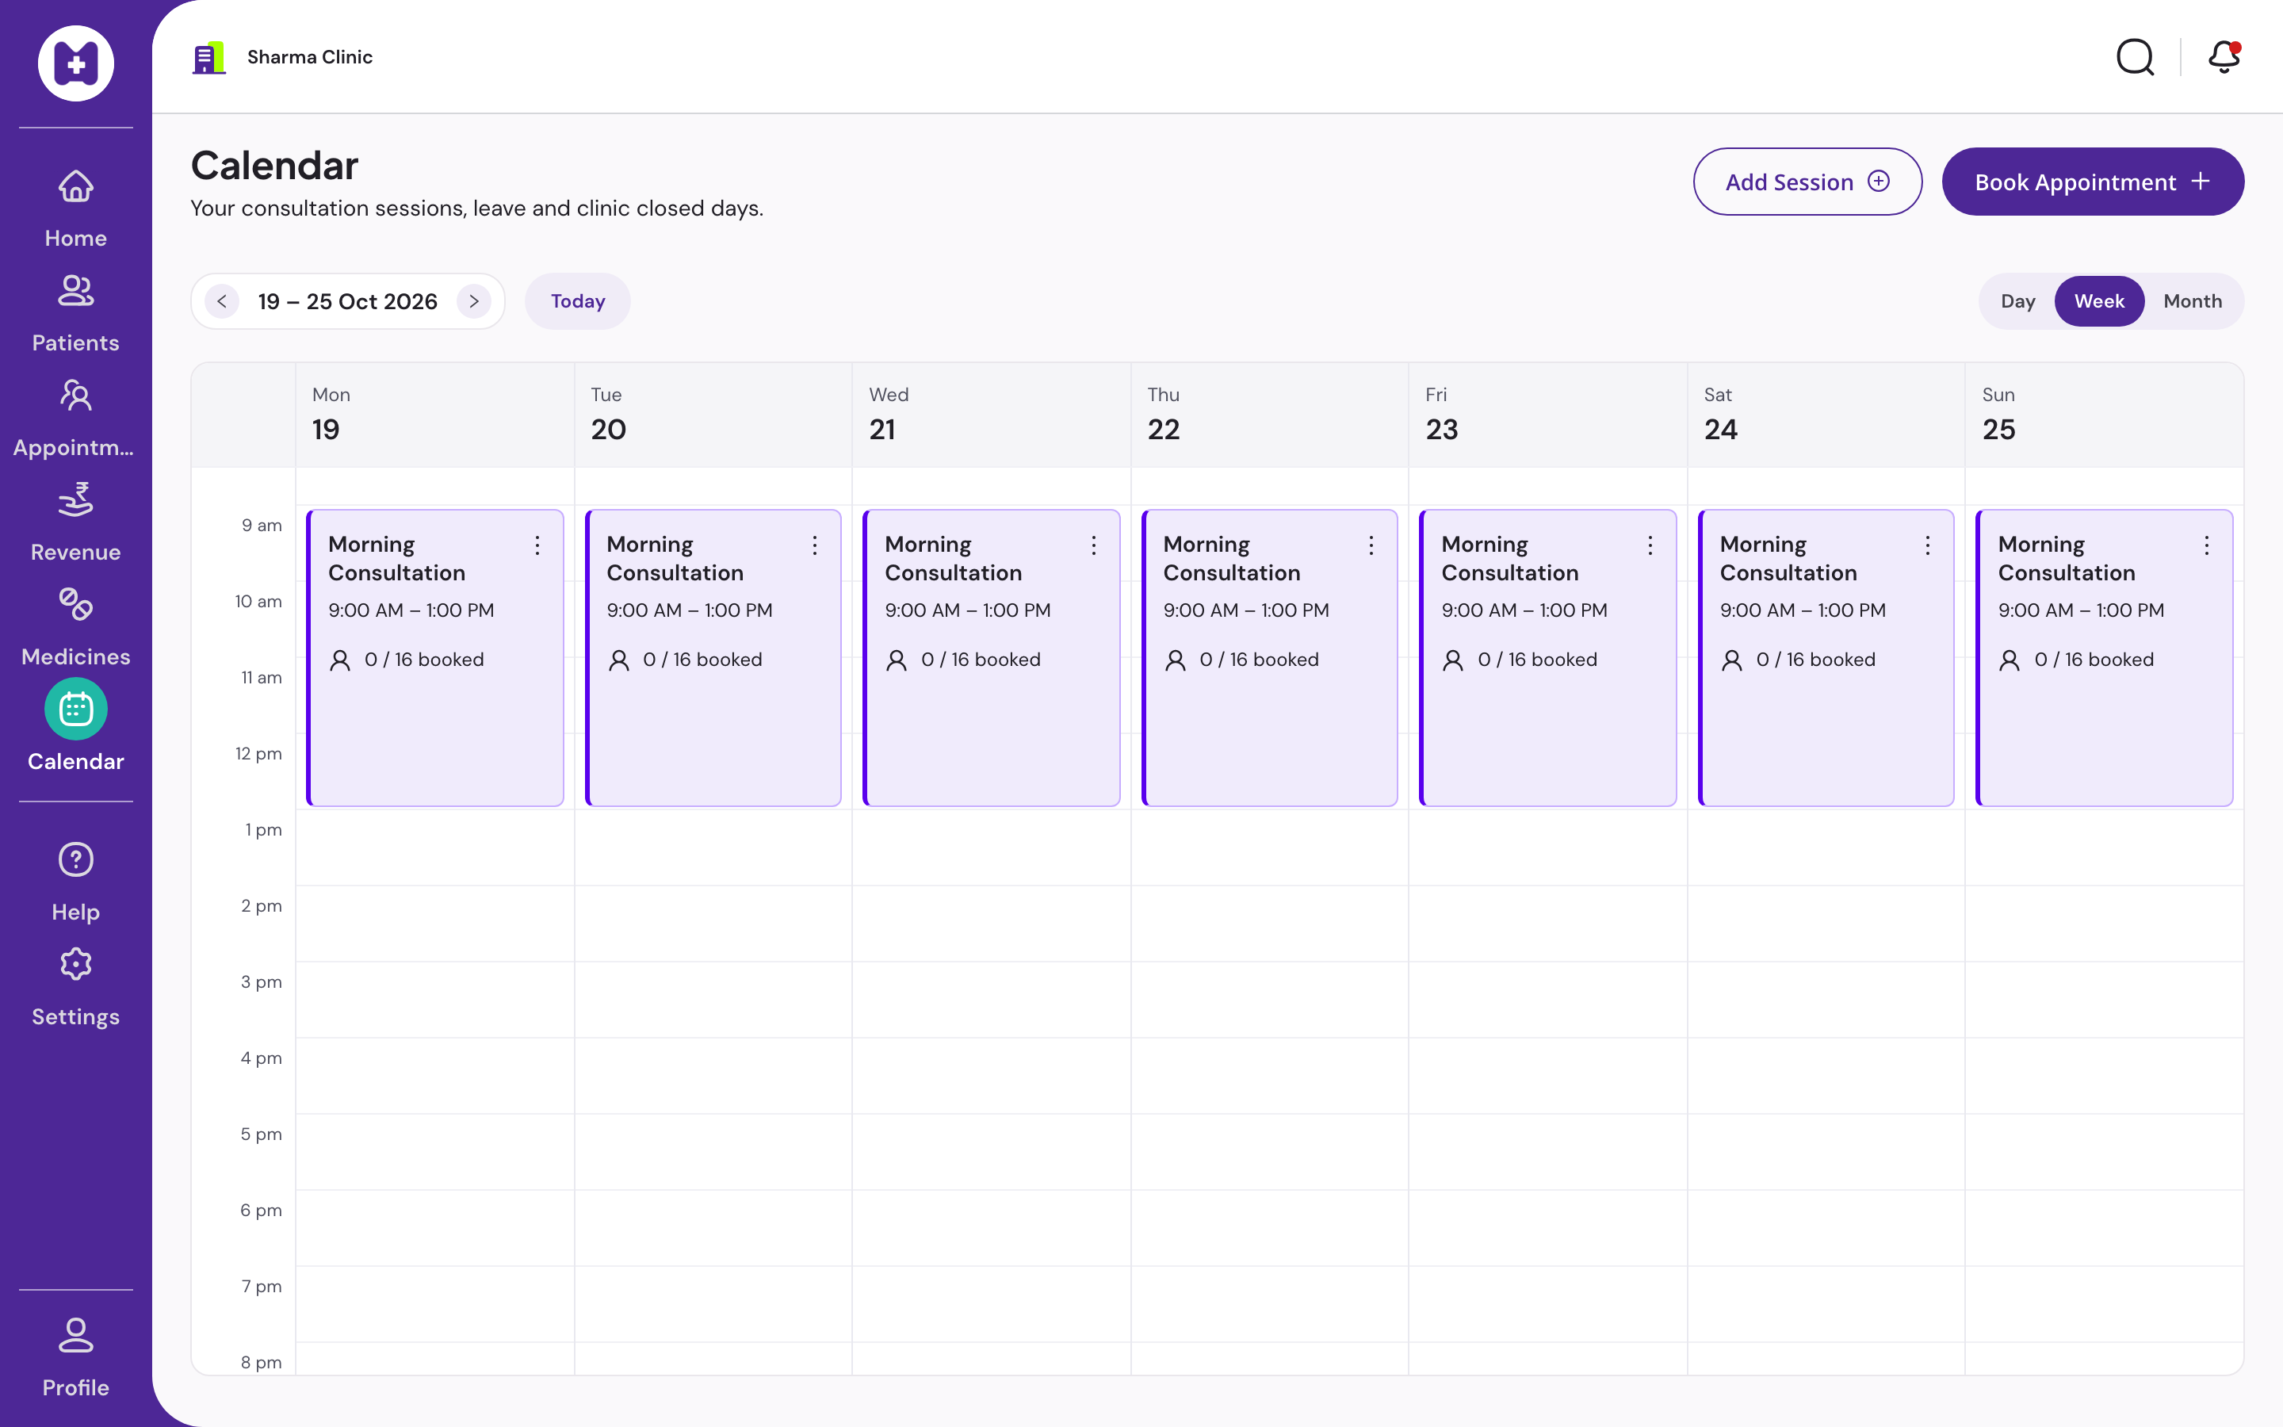
Task: Open Wednesday session options menu
Action: pos(1093,545)
